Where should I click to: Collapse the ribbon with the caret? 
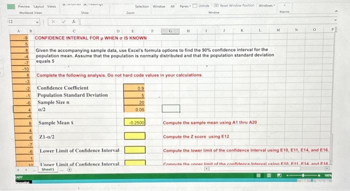[336, 11]
